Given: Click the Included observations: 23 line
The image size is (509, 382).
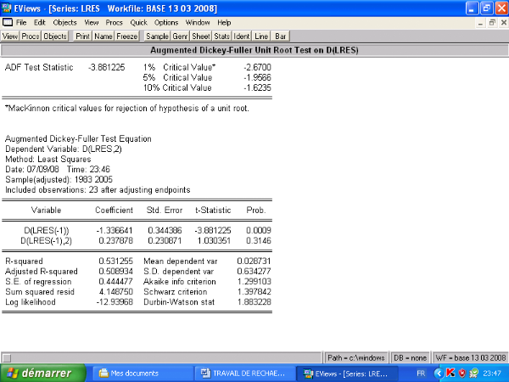Looking at the screenshot, I should (x=98, y=189).
